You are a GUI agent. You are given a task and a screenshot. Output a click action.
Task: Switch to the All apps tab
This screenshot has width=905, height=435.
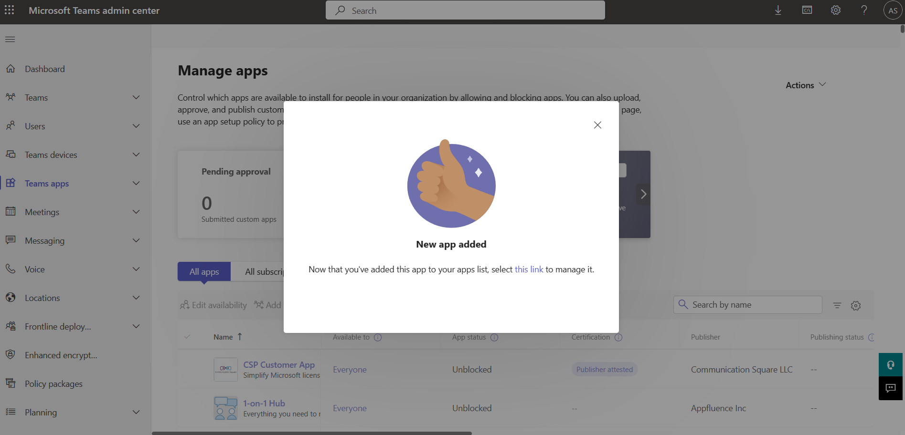pyautogui.click(x=203, y=271)
